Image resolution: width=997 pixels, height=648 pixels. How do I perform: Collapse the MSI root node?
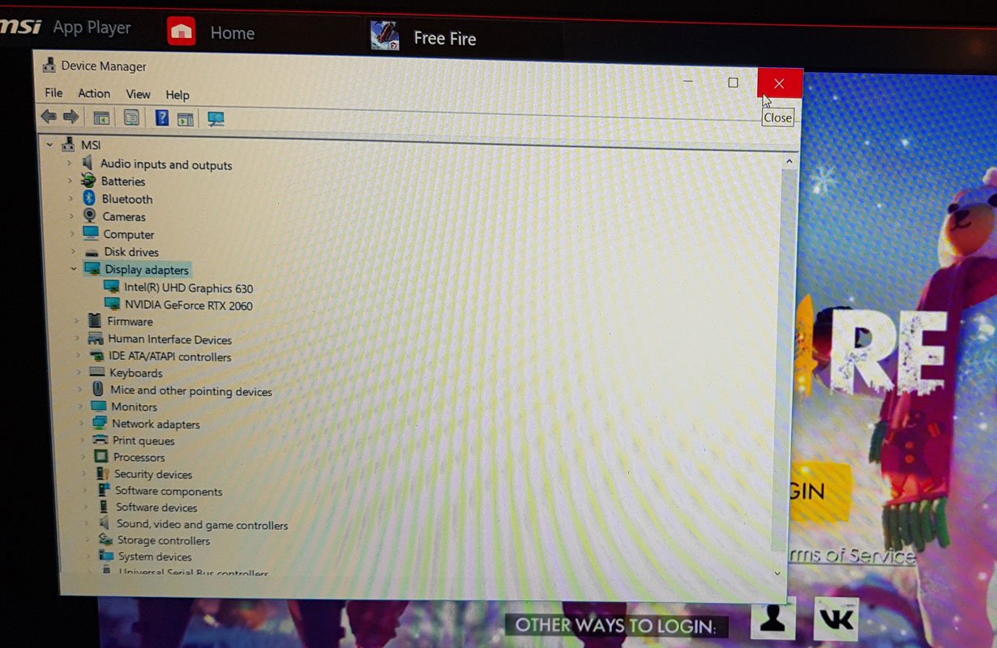tap(50, 145)
